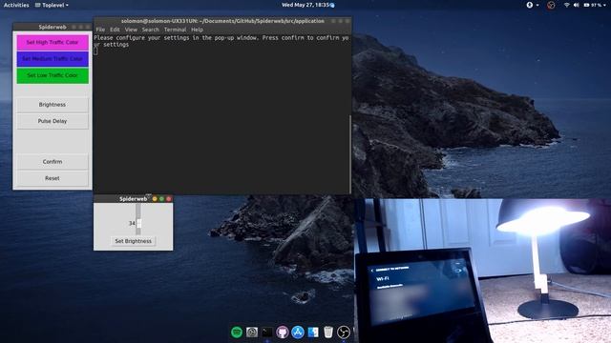Open the Trash in the dock
The height and width of the screenshot is (343, 611).
328,333
